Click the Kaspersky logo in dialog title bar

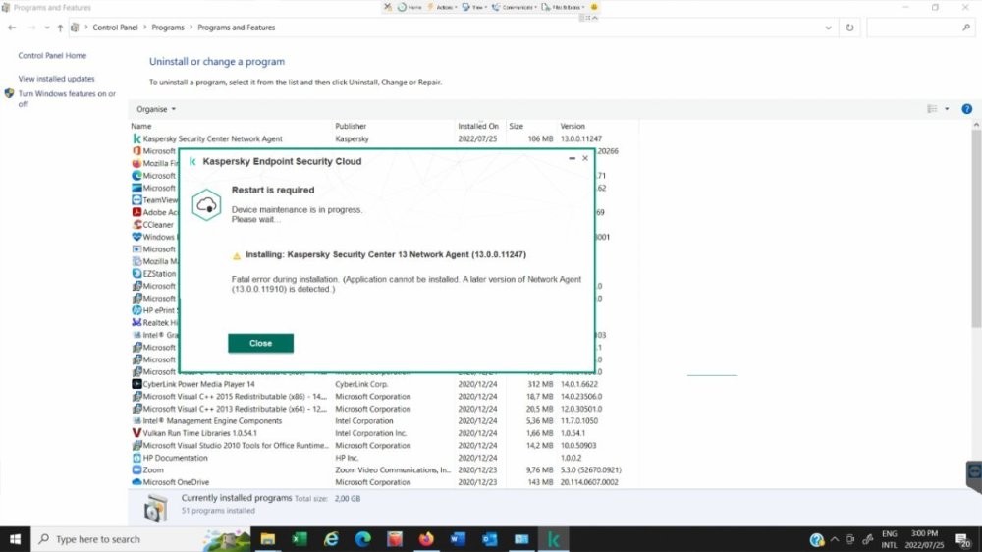(x=192, y=162)
